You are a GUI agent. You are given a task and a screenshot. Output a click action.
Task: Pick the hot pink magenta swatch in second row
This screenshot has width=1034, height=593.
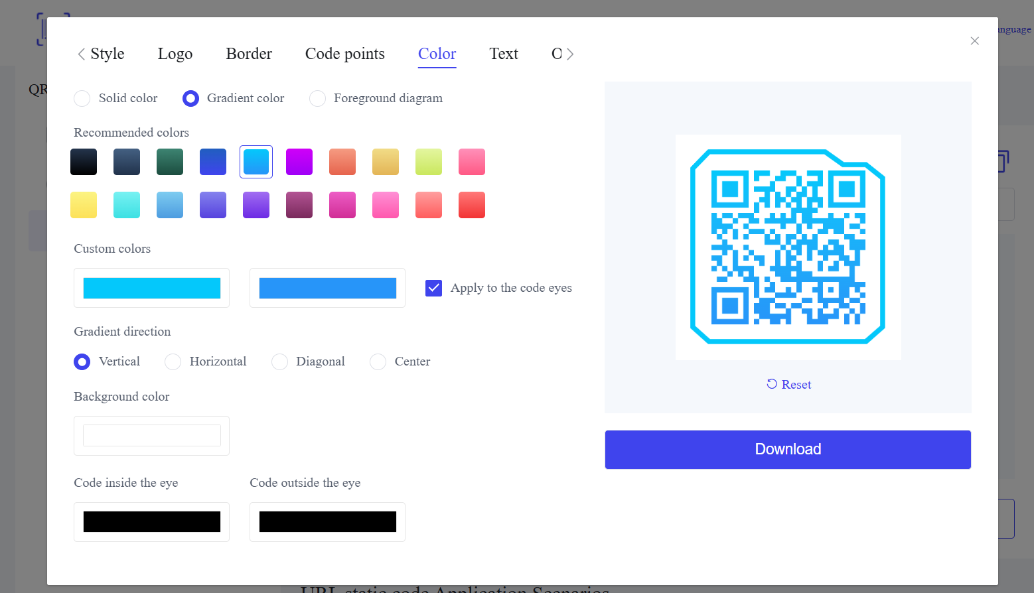tap(342, 205)
